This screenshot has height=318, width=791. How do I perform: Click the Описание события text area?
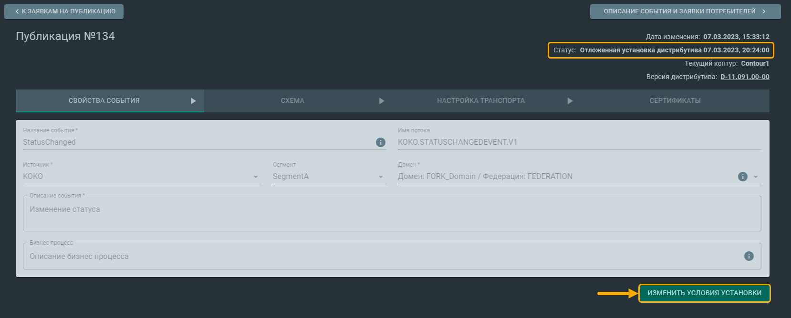(x=391, y=214)
